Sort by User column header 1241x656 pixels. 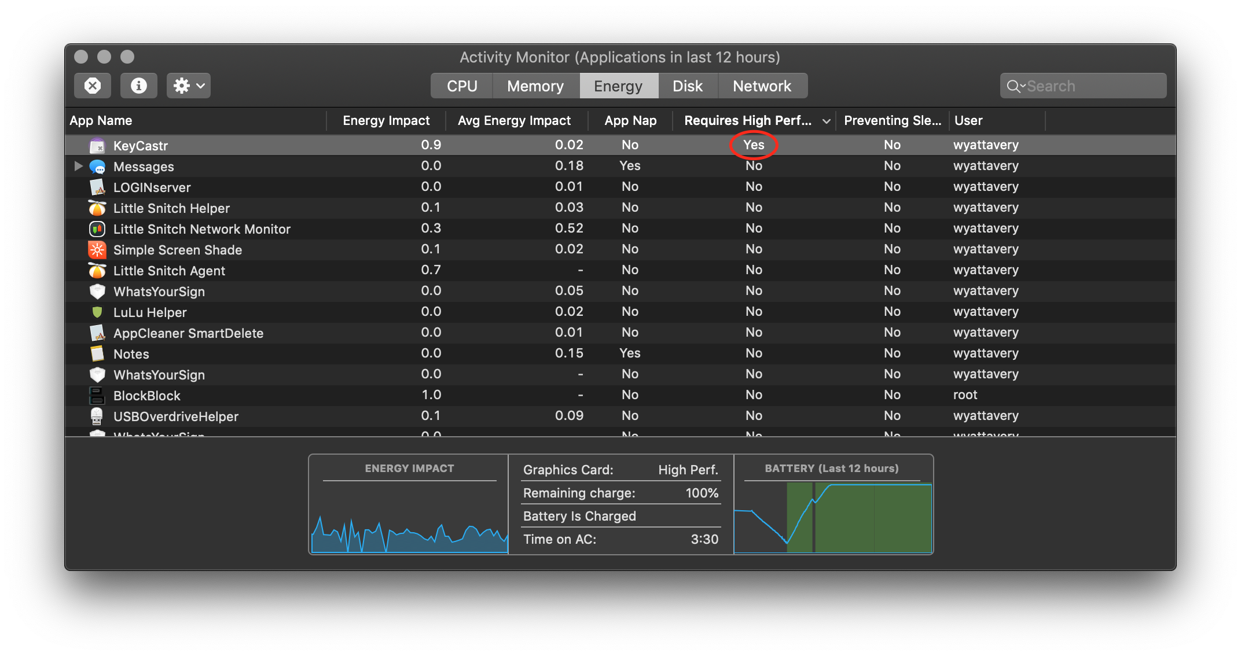997,120
